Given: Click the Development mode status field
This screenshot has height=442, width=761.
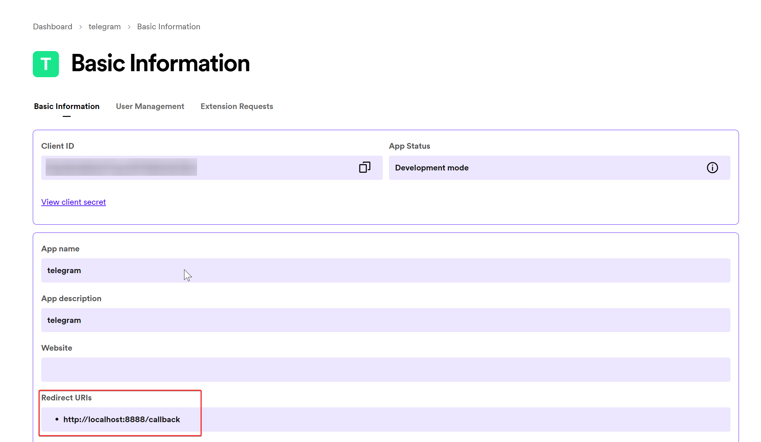Looking at the screenshot, I should (x=536, y=168).
